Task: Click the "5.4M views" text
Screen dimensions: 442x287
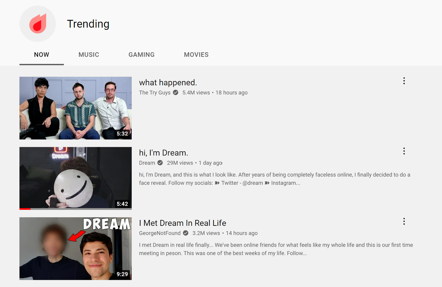Action: (x=196, y=93)
